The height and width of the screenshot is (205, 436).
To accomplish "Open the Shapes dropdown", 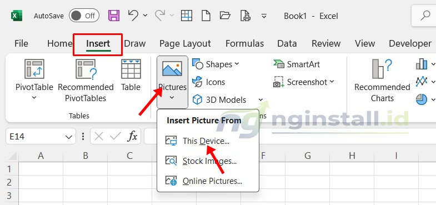I will [216, 64].
